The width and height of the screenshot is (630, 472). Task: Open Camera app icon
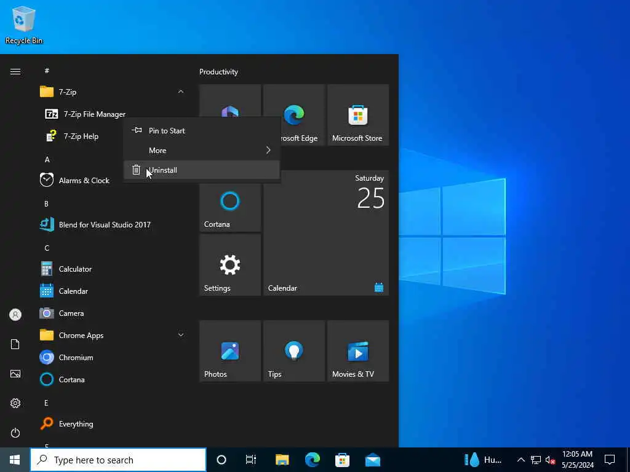(x=47, y=313)
